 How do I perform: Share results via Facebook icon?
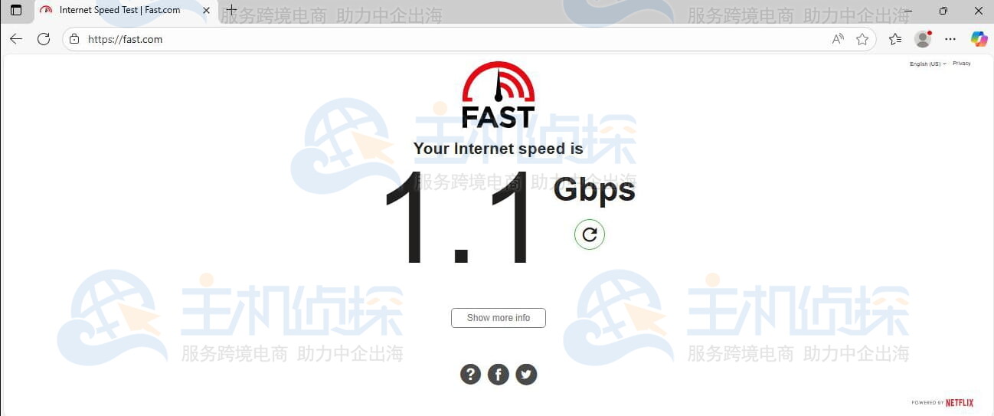click(499, 374)
